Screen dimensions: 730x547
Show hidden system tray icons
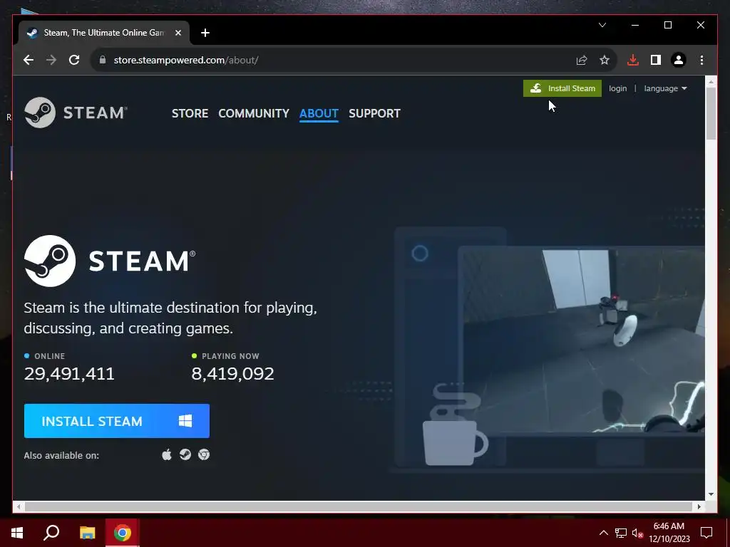(603, 533)
